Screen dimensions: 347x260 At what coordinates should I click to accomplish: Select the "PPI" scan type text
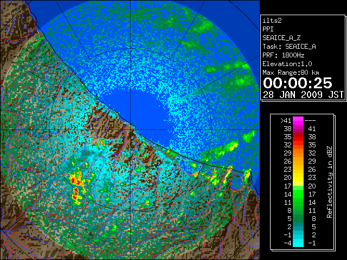[x=268, y=29]
